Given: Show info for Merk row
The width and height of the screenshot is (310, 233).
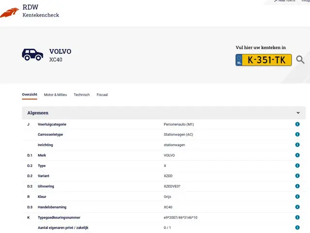Looking at the screenshot, I should coord(297,155).
